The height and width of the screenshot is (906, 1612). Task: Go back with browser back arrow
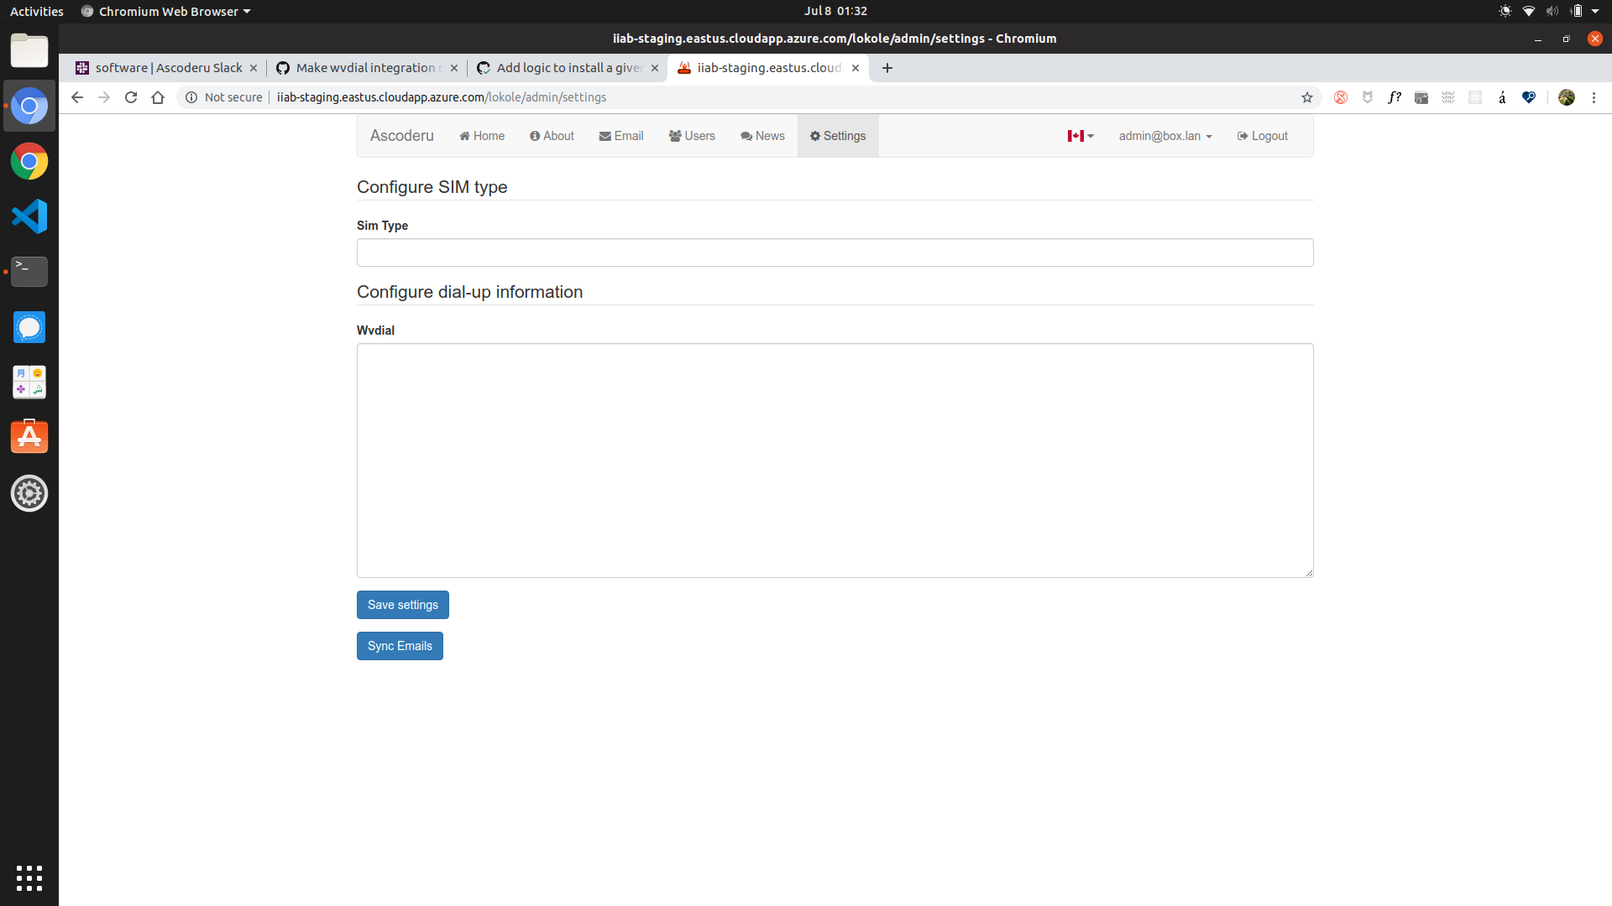point(77,97)
